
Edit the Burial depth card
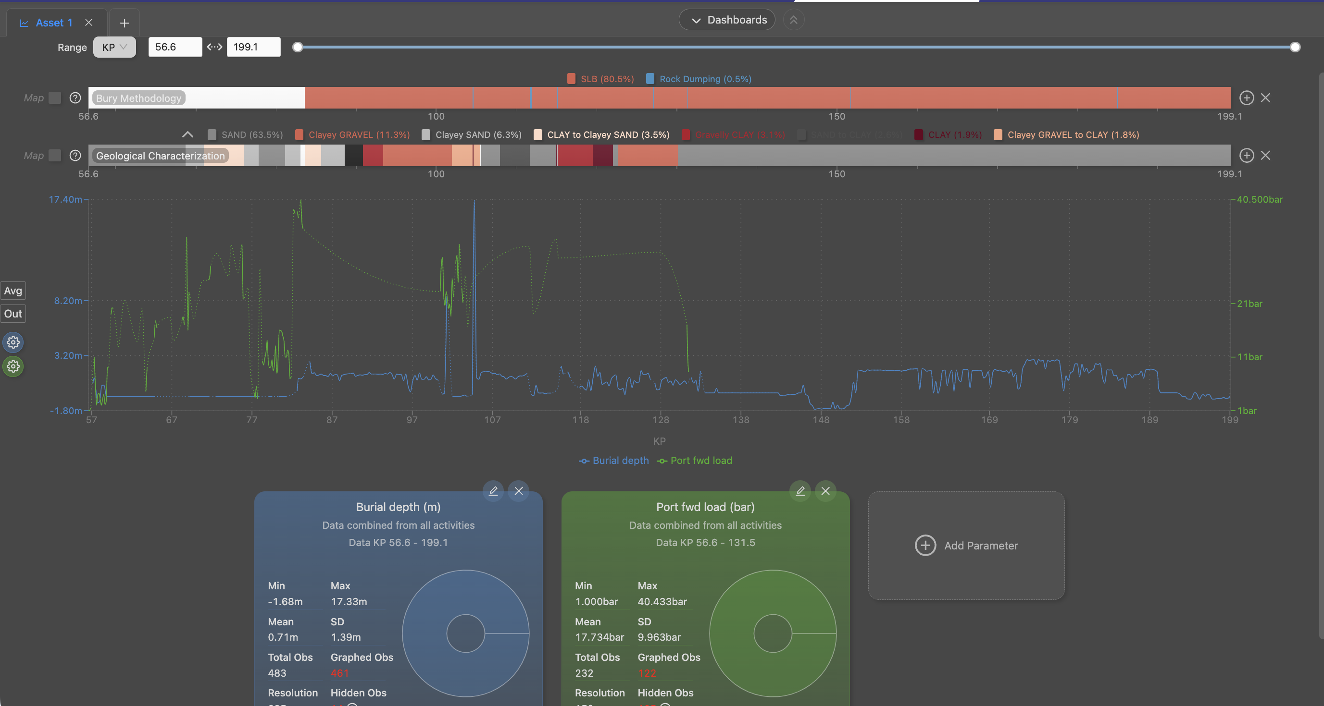493,491
